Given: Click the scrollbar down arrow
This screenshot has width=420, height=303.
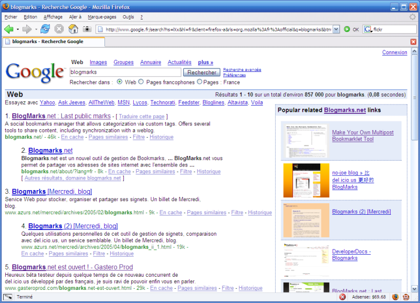Looking at the screenshot, I should (414, 289).
